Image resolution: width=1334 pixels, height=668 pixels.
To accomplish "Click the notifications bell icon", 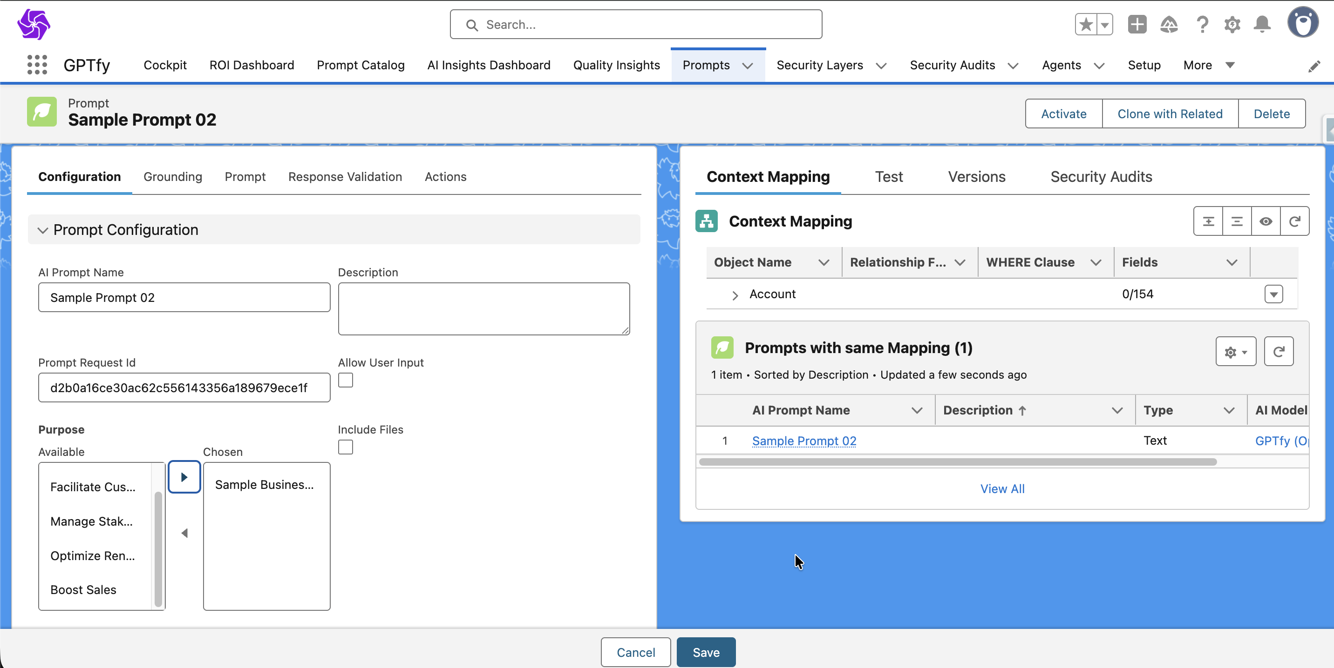I will 1262,24.
